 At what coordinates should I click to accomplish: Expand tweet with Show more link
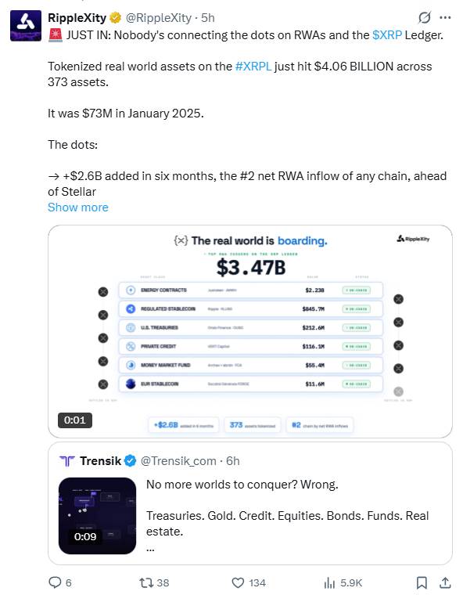78,207
